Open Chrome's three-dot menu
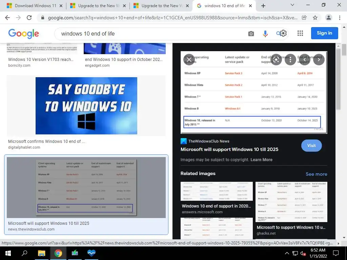The image size is (347, 260). (340, 18)
